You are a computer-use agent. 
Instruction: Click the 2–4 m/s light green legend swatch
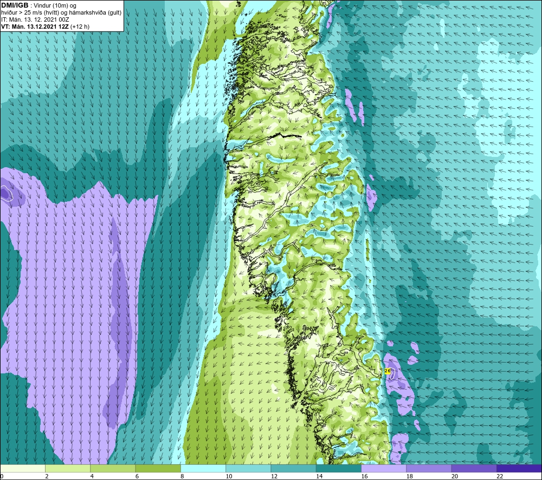pos(68,468)
